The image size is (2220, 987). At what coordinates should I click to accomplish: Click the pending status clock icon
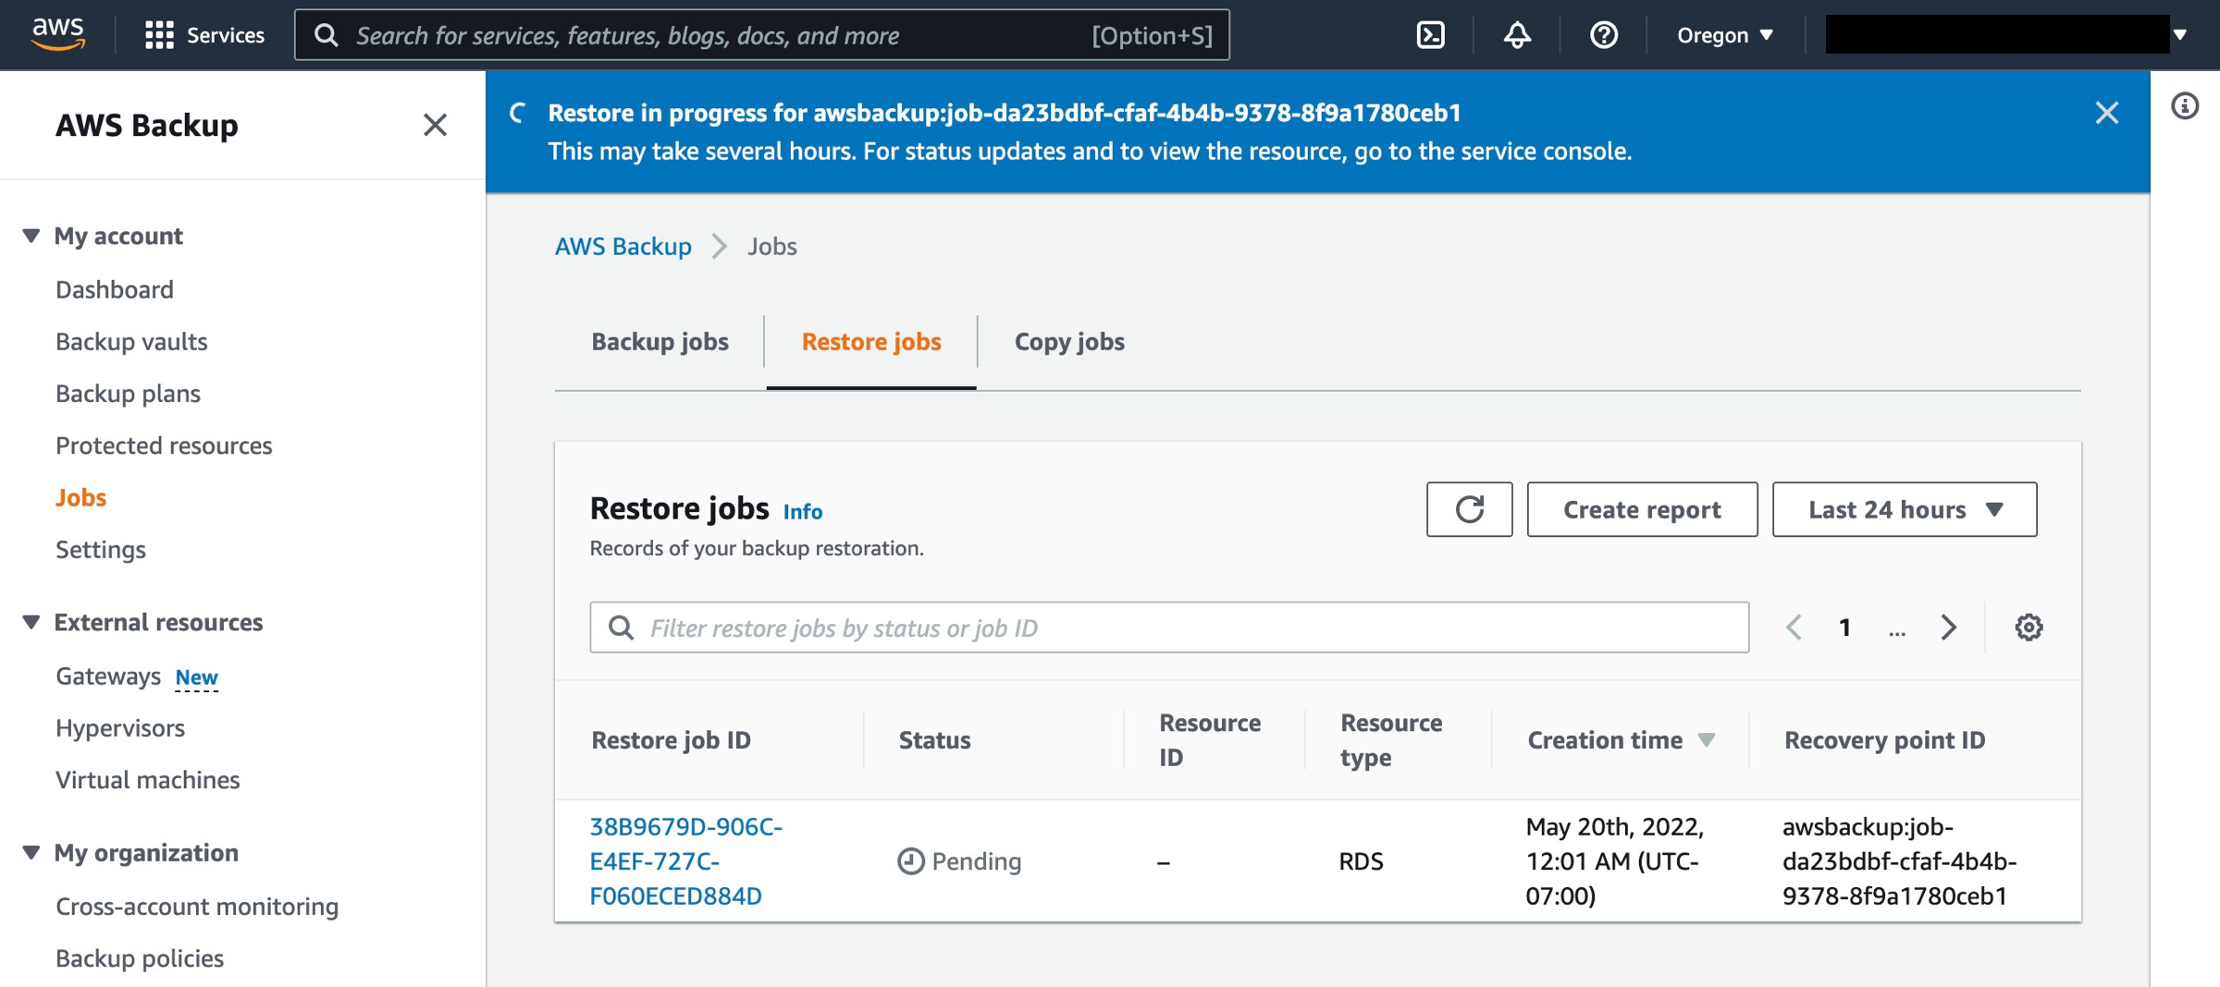point(910,861)
